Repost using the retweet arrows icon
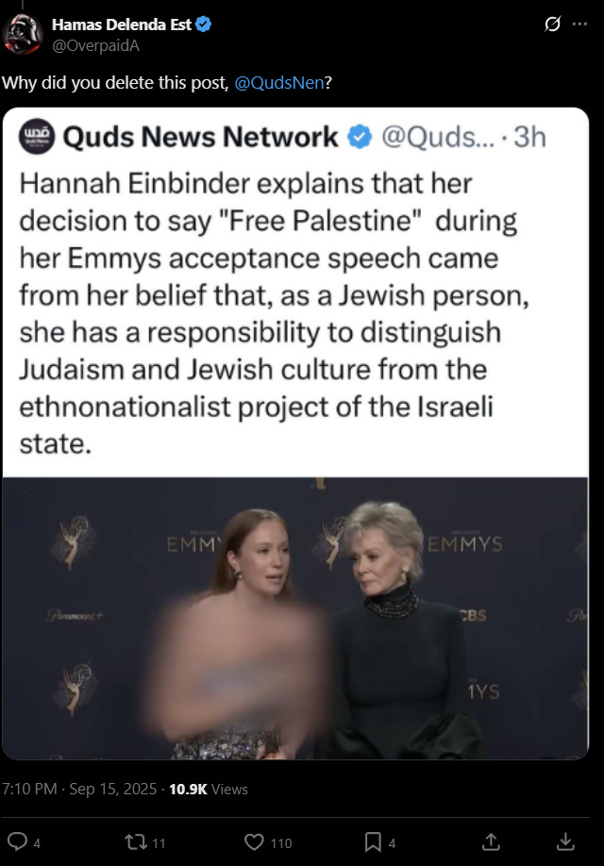The height and width of the screenshot is (866, 604). (136, 841)
